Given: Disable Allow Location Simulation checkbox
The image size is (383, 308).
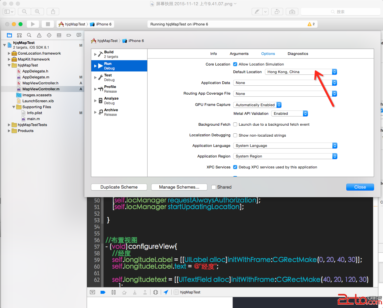Looking at the screenshot, I should pos(235,64).
